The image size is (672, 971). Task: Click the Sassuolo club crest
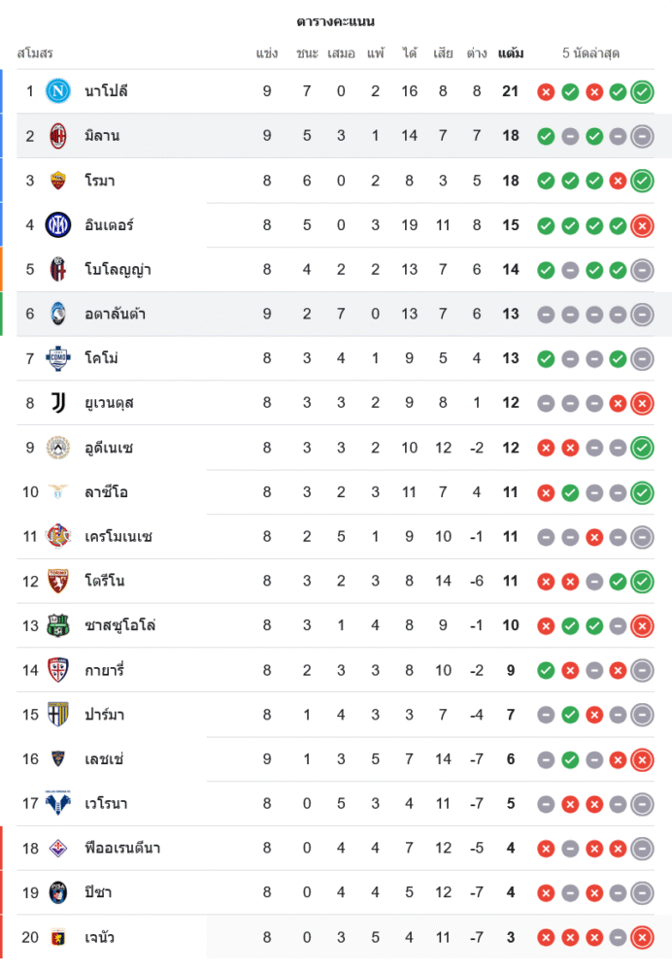(x=59, y=625)
